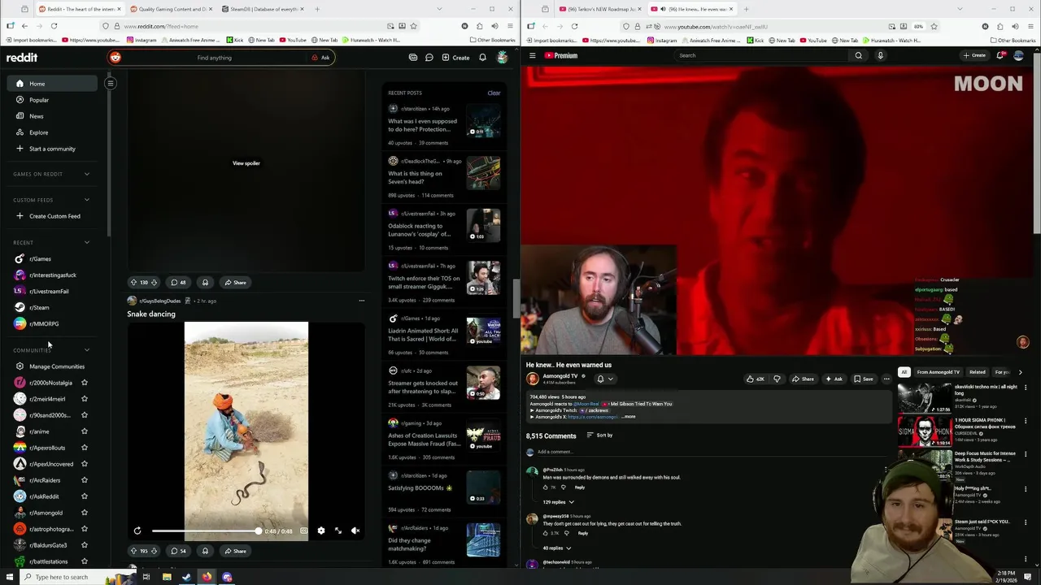Select the Related chip on YouTube
The image size is (1041, 585).
(x=978, y=372)
